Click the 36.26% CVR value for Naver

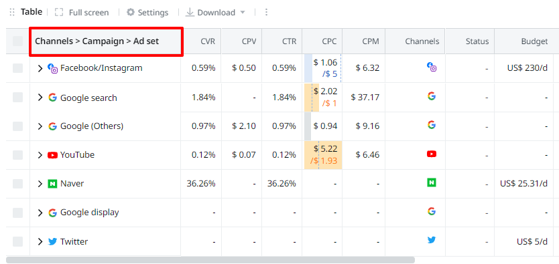201,184
